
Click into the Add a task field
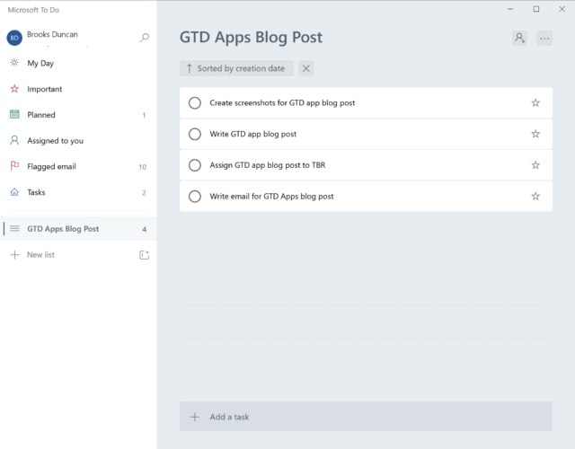click(366, 417)
